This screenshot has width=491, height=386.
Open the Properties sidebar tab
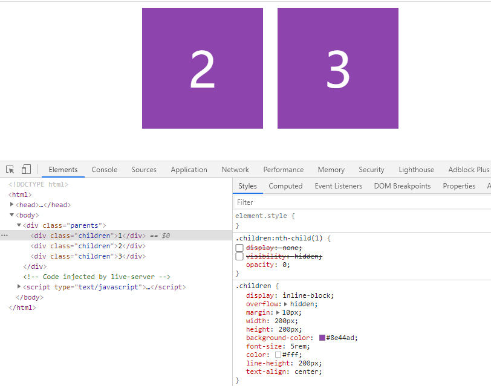tap(459, 186)
